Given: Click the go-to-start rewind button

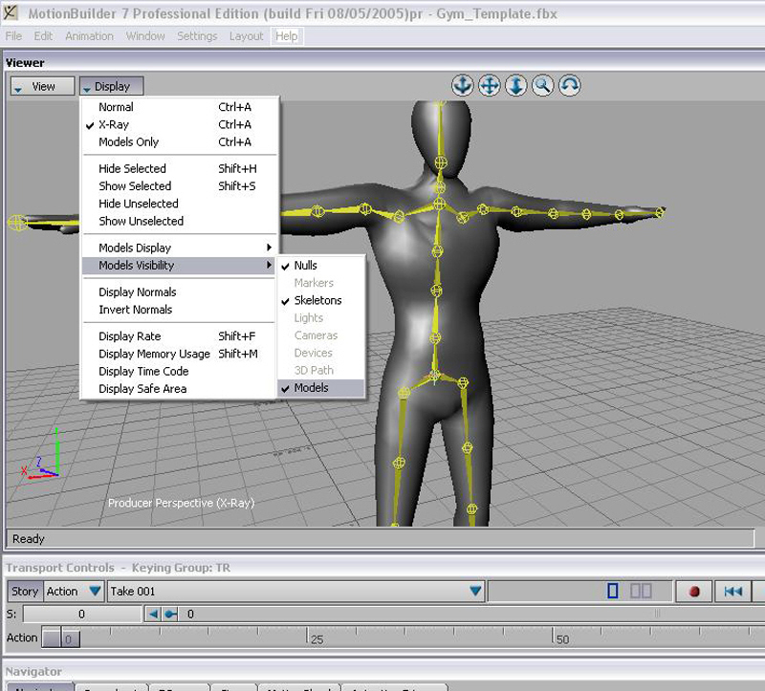Looking at the screenshot, I should pyautogui.click(x=733, y=592).
